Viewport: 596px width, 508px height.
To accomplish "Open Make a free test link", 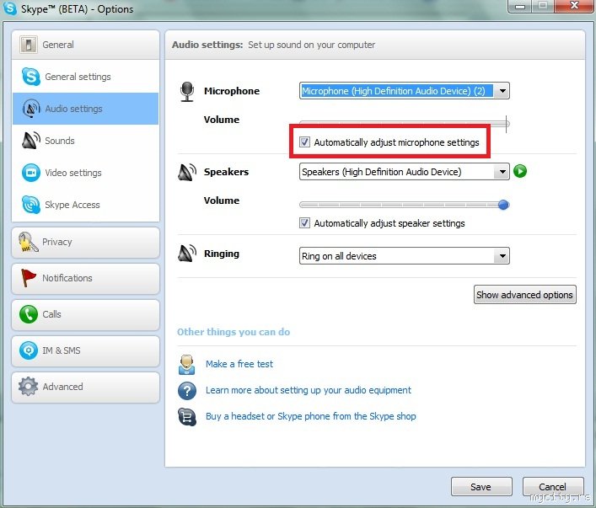I will coord(239,364).
